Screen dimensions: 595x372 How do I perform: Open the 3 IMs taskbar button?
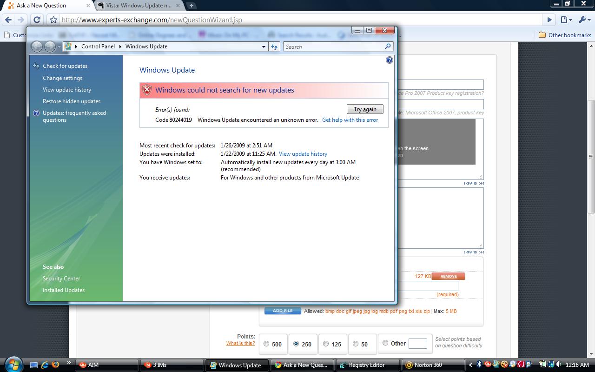pyautogui.click(x=172, y=365)
